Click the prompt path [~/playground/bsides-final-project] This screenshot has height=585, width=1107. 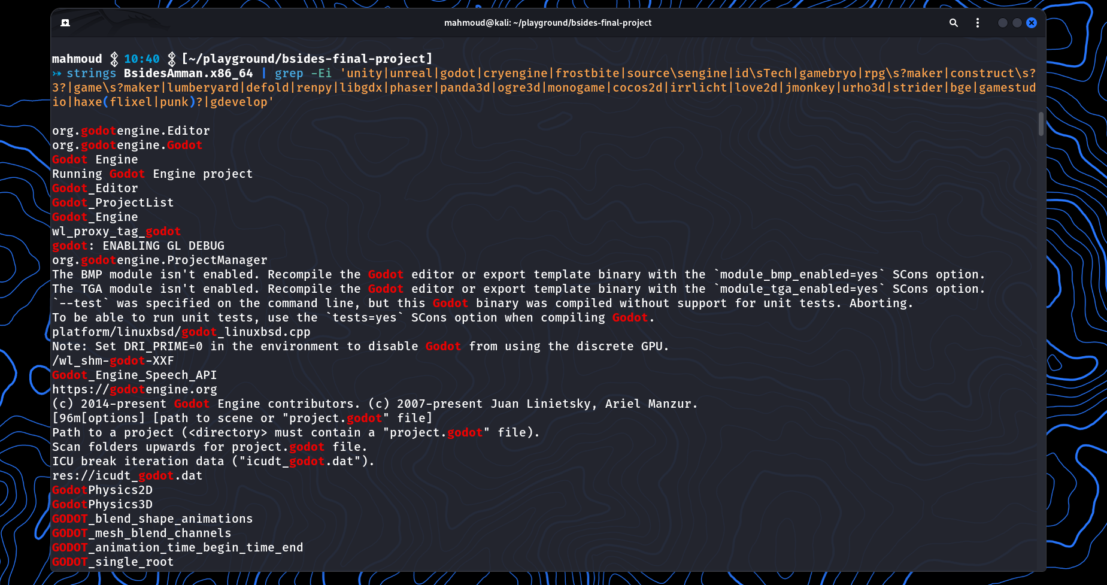click(x=307, y=59)
